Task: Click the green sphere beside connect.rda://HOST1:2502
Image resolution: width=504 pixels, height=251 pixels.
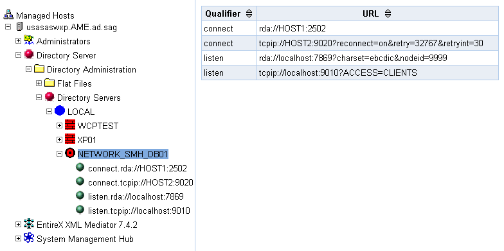Action: pos(80,168)
